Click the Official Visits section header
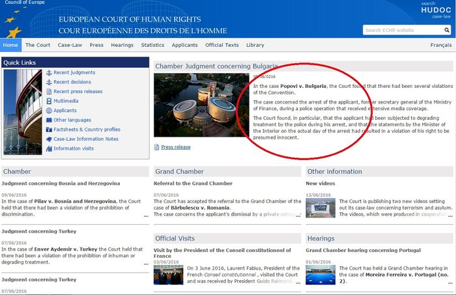The height and width of the screenshot is (295, 456). tap(227, 238)
